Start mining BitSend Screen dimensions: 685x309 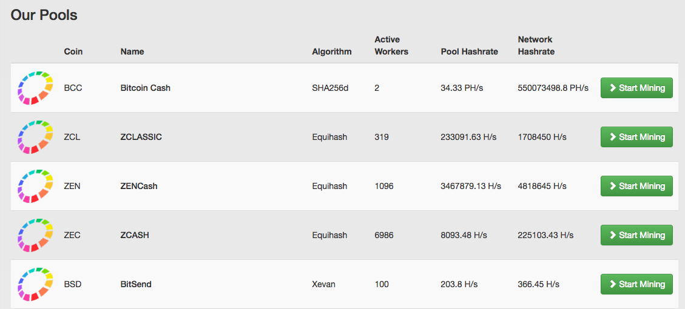click(636, 284)
